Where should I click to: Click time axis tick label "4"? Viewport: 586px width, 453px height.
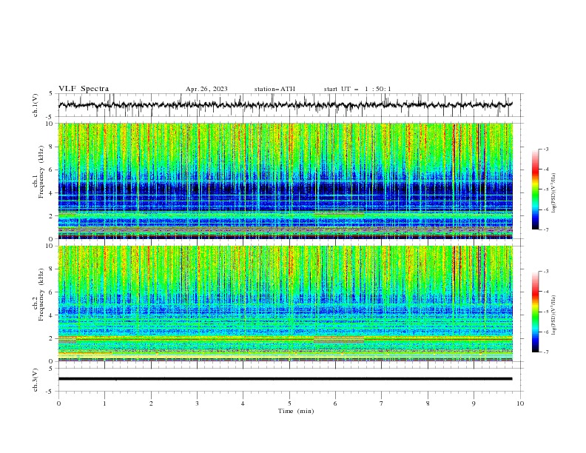243,403
